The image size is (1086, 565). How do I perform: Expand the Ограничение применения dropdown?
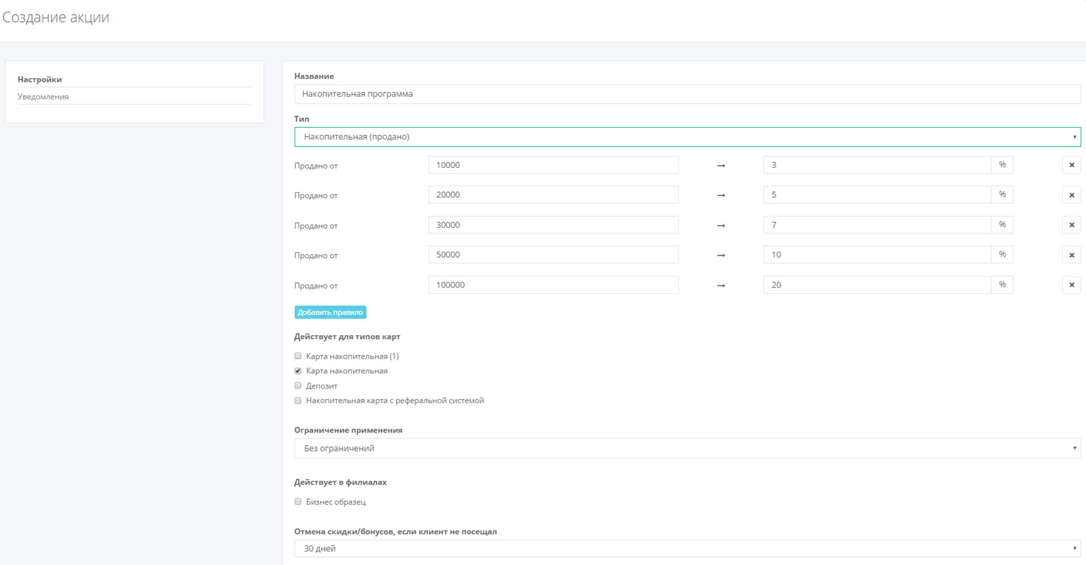click(688, 448)
